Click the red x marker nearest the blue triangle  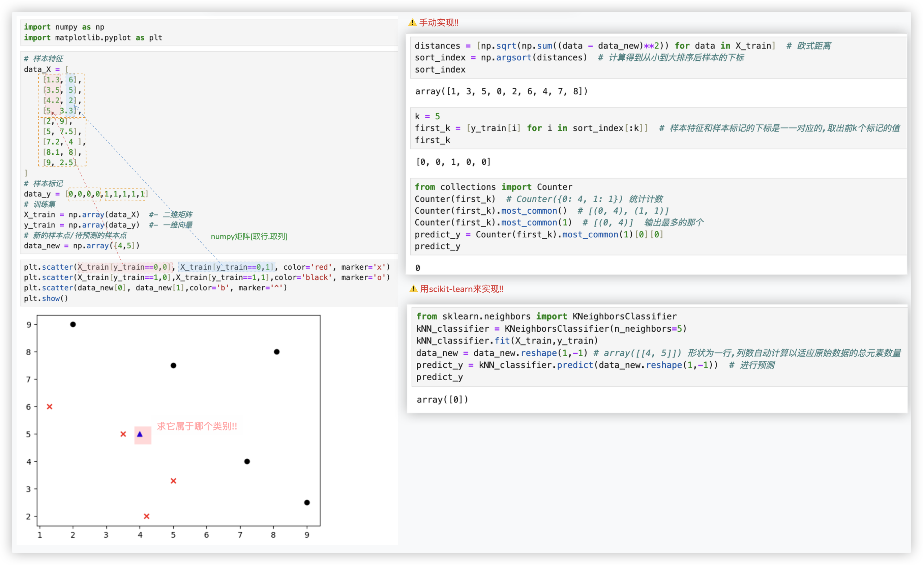pos(123,434)
